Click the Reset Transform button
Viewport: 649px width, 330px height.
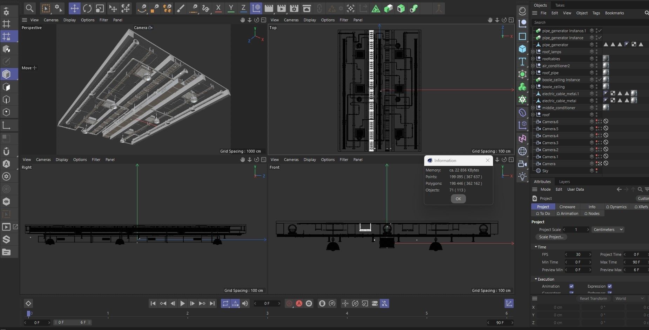[593, 299]
